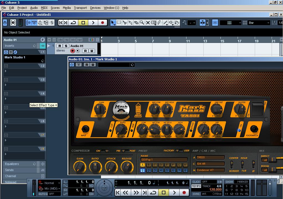Click Rewind on transport panel
Screen dimensions: 283x199
pos(125,193)
